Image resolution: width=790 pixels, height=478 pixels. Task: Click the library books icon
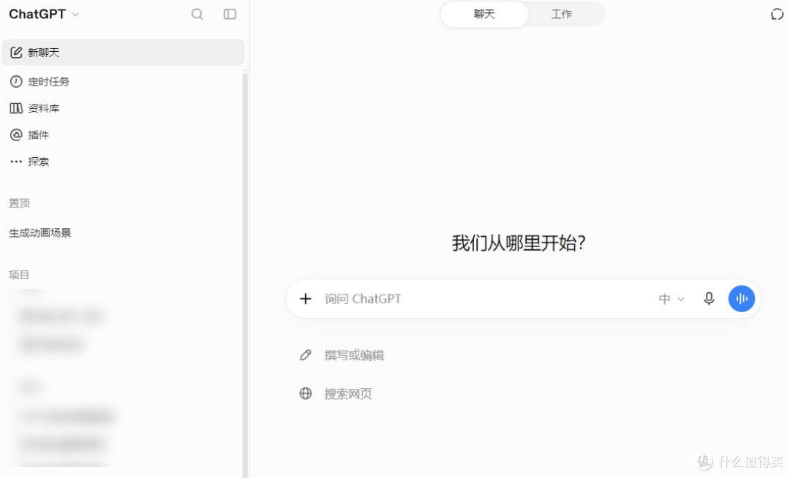click(16, 108)
